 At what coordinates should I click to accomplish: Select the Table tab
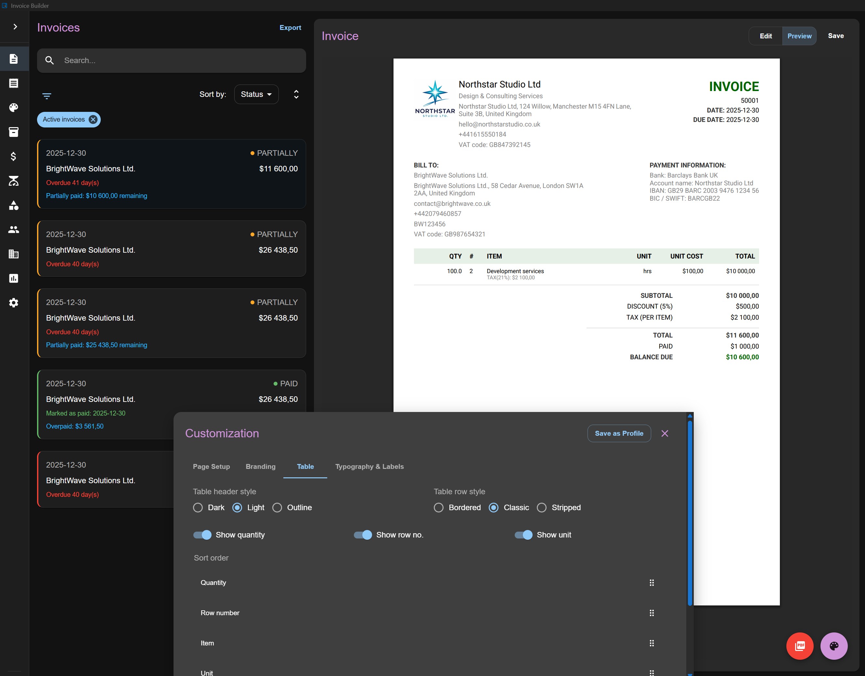point(305,467)
